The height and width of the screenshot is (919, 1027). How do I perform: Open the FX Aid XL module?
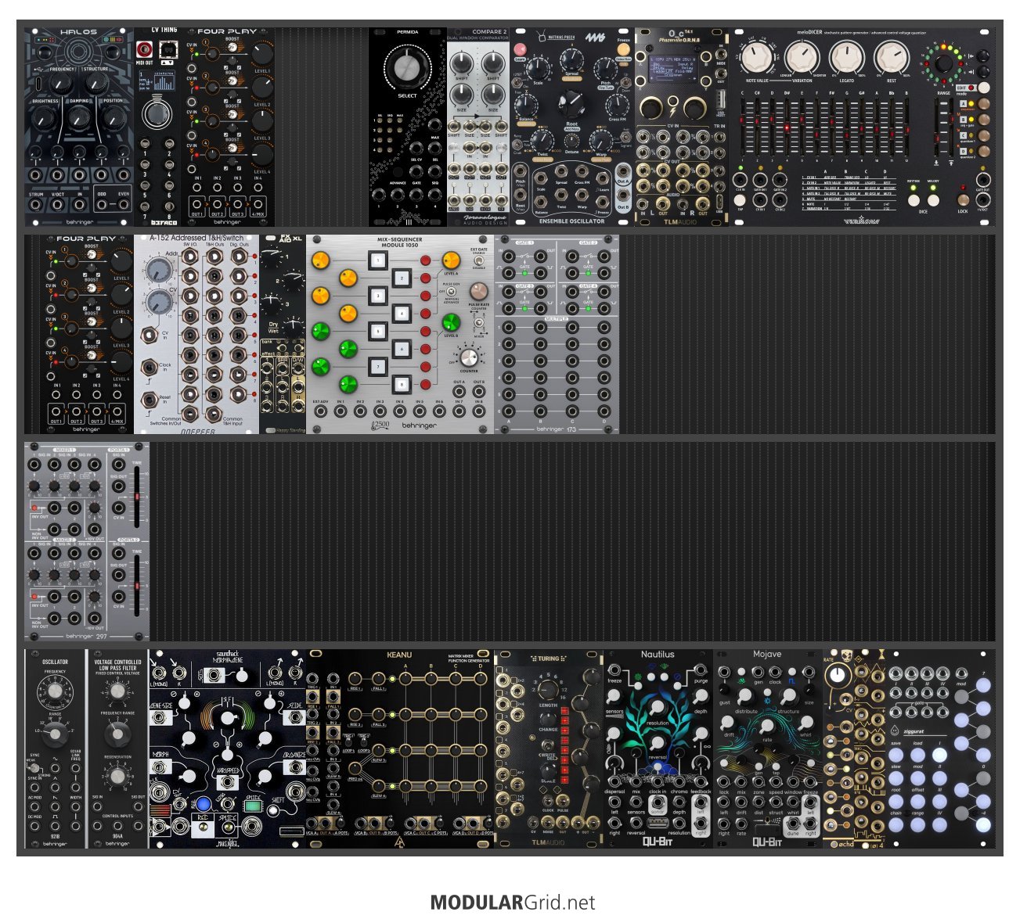283,334
